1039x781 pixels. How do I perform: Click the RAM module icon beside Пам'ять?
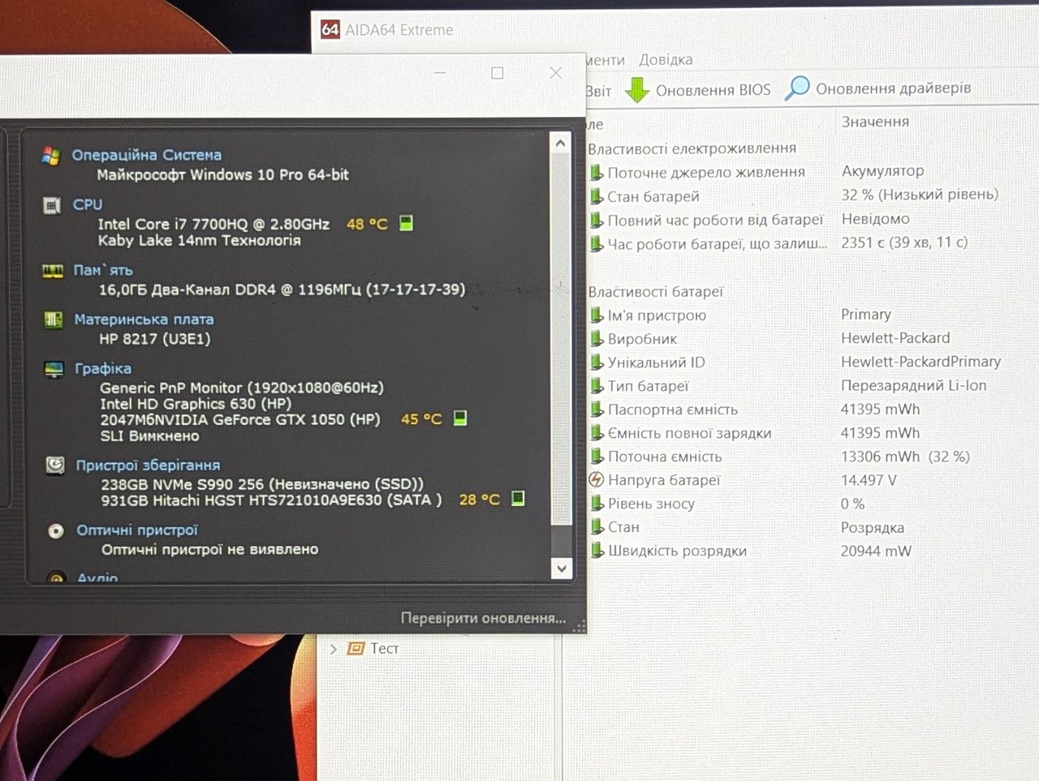pos(53,270)
